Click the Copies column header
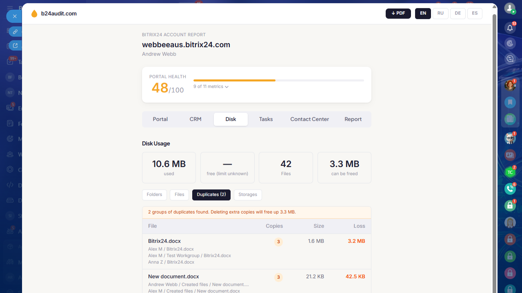Screen dimensions: 522x293 pos(274,226)
